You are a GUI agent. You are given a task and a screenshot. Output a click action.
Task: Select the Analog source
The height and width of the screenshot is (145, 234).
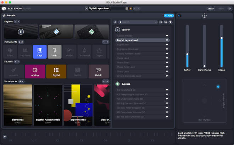35,72
